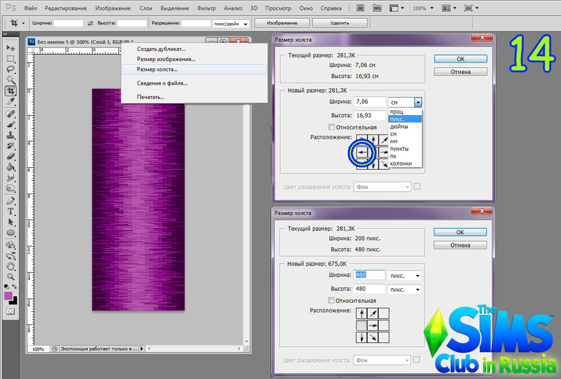Click Отмена in the lower dialog
This screenshot has width=561, height=379.
click(460, 245)
